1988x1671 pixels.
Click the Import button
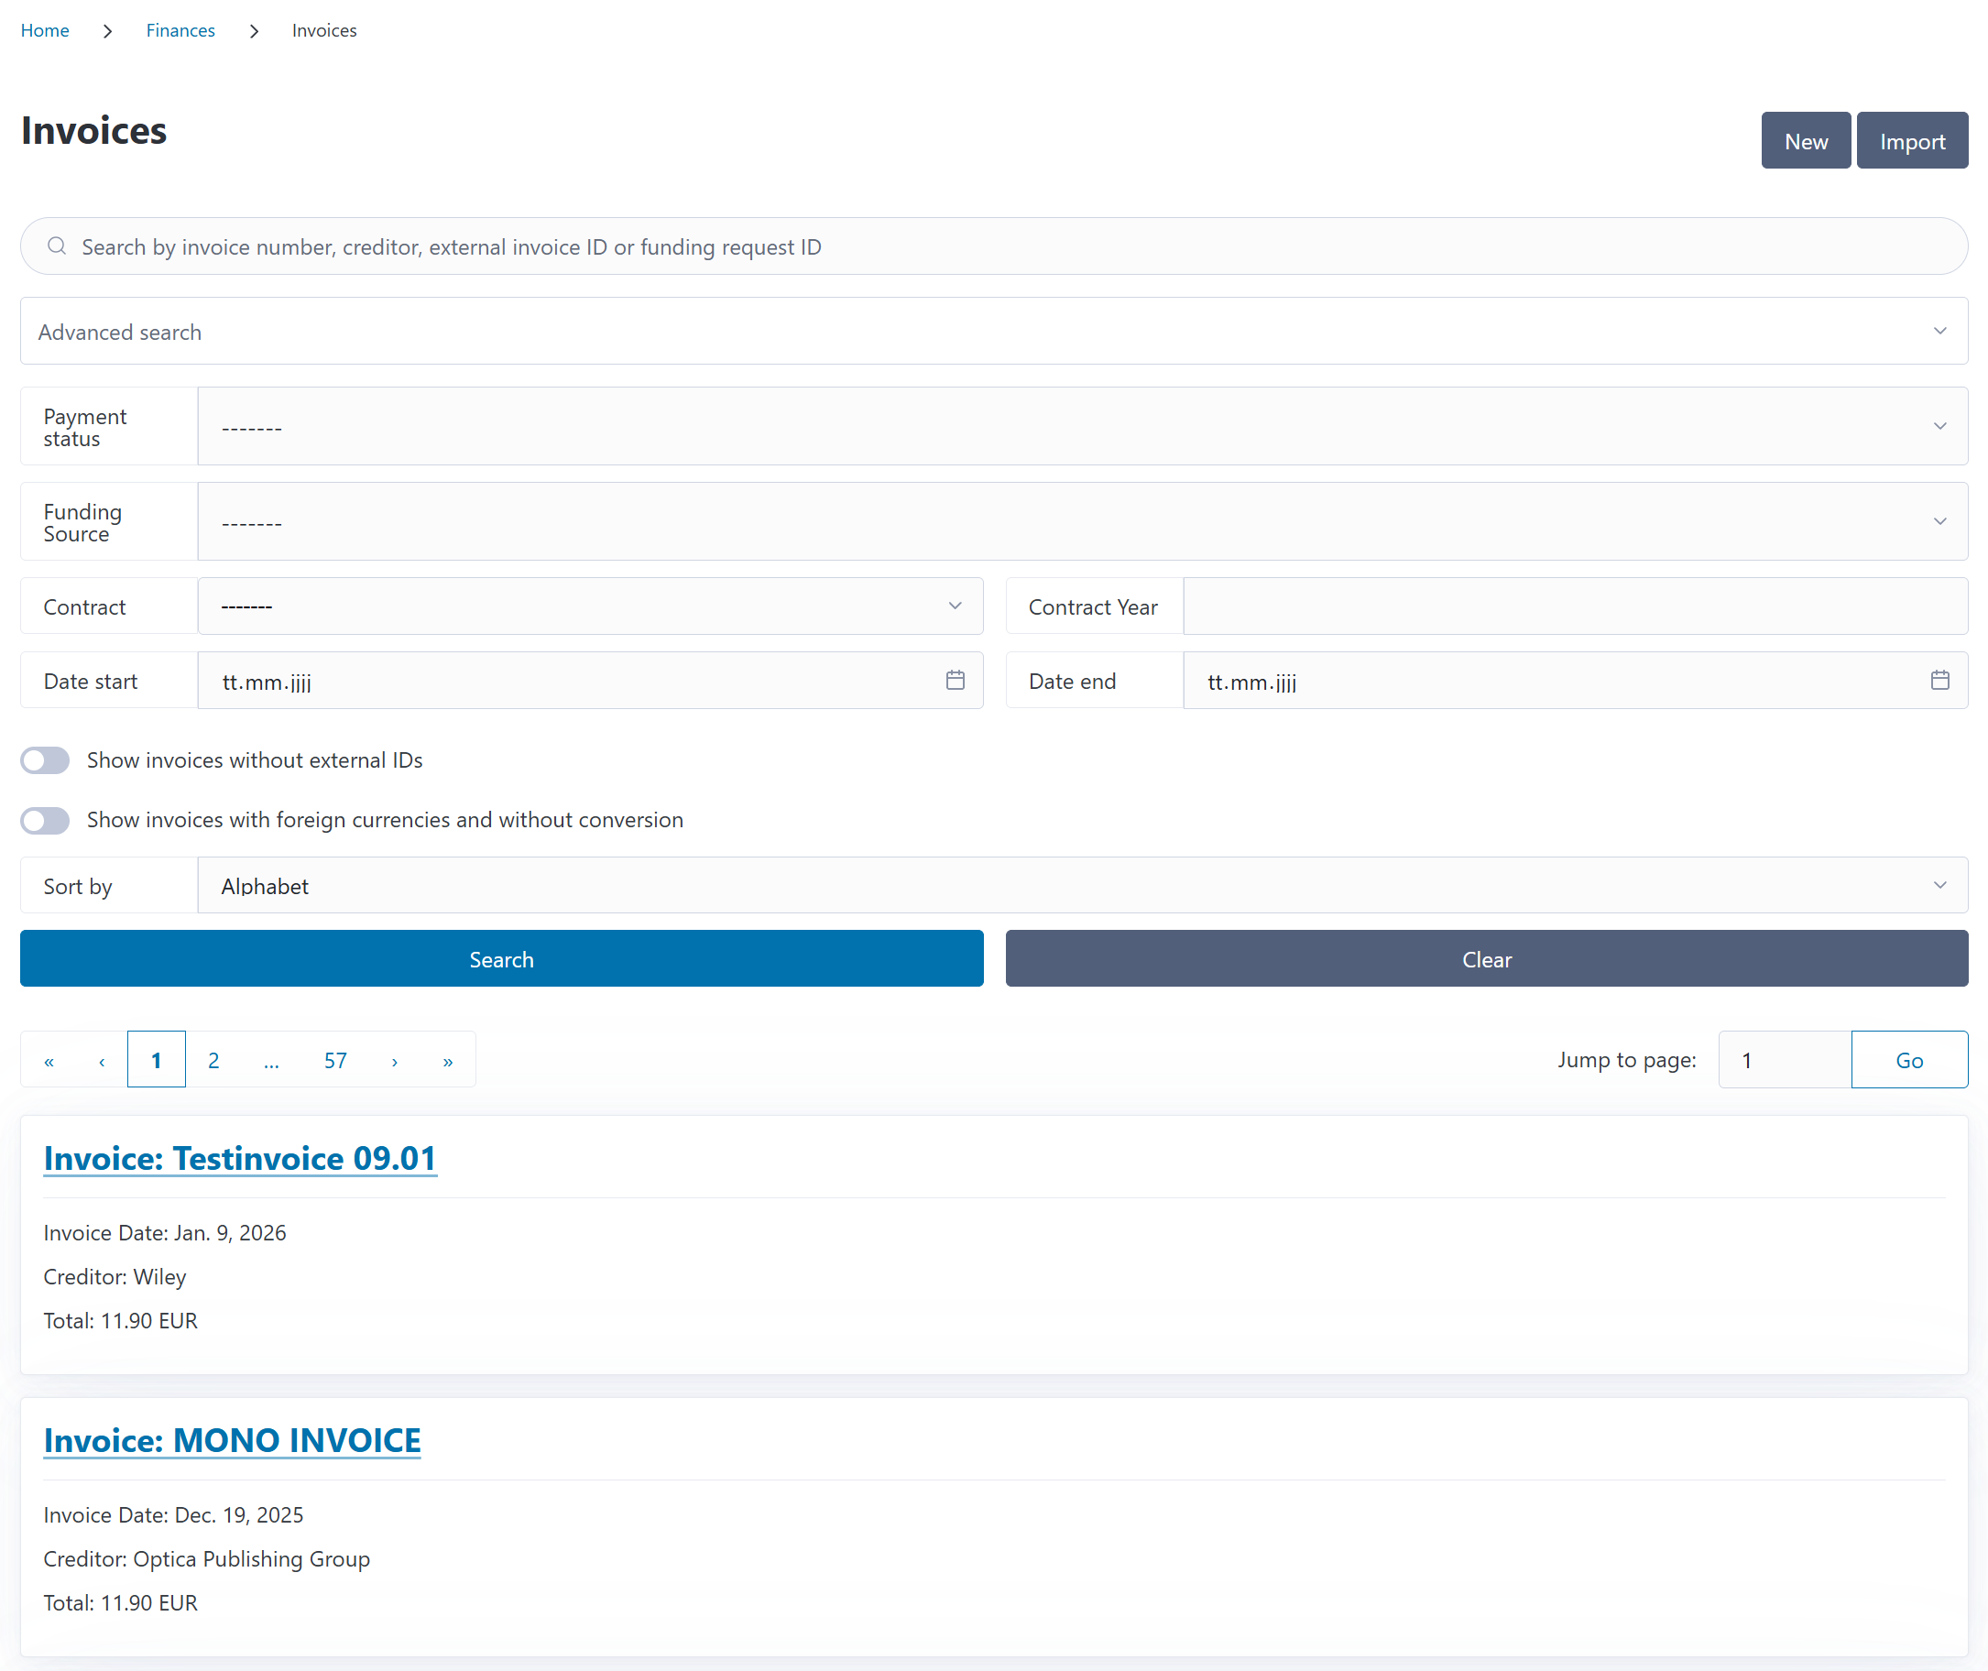[x=1911, y=141]
